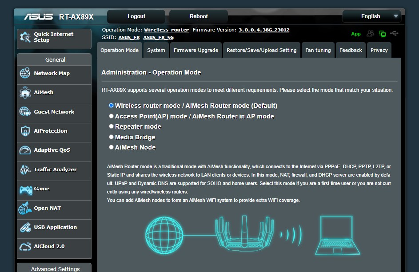Open Open NAT menu label

coord(47,208)
